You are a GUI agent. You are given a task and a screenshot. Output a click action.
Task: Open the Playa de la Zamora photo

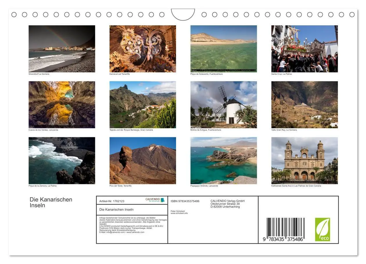62,160
